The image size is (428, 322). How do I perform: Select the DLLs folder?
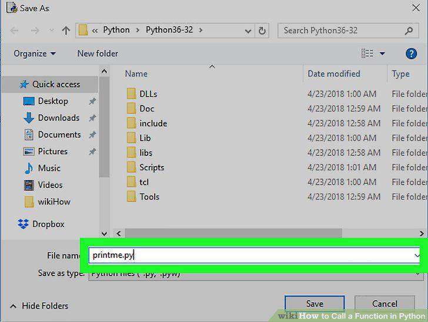142,94
